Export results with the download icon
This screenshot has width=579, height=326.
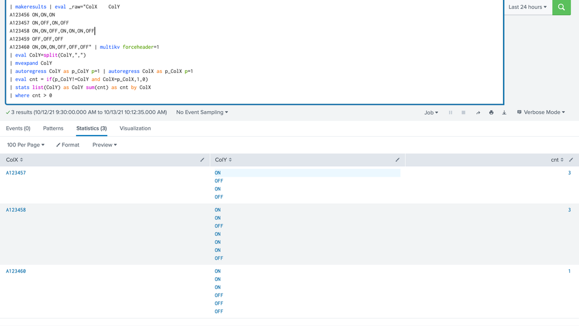pos(504,112)
